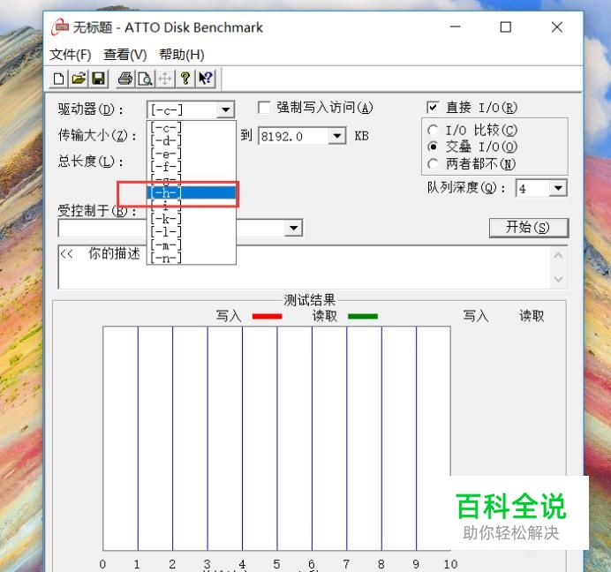Maximize the ATTO Disk Benchmark window
This screenshot has height=572, width=611.
(506, 26)
